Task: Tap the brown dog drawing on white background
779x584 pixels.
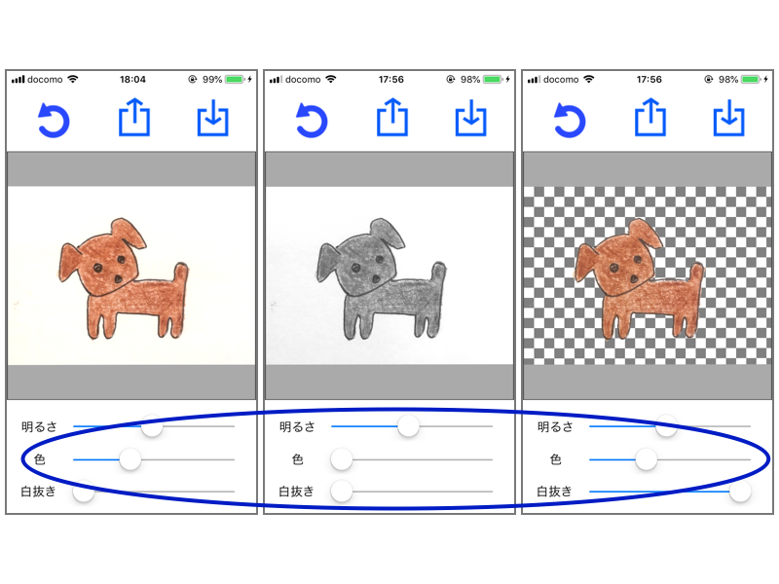Action: [124, 278]
